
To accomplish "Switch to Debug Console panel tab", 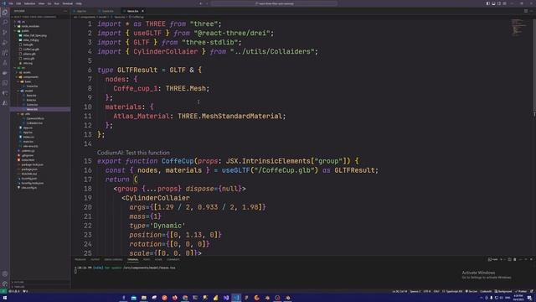I will point(113,259).
